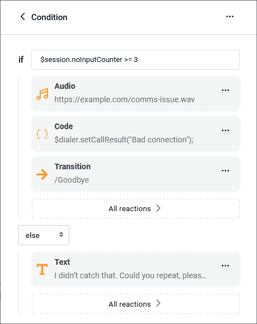Expand All reactions under the if branch

[x=136, y=208]
